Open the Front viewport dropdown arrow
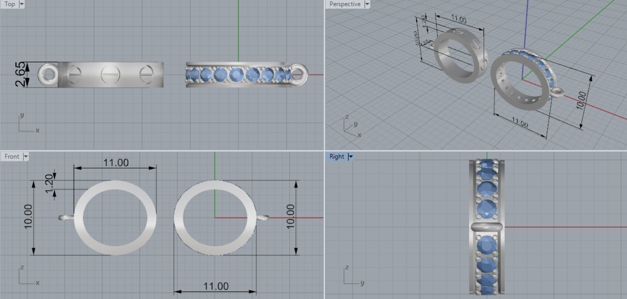Image resolution: width=627 pixels, height=299 pixels. (x=26, y=157)
